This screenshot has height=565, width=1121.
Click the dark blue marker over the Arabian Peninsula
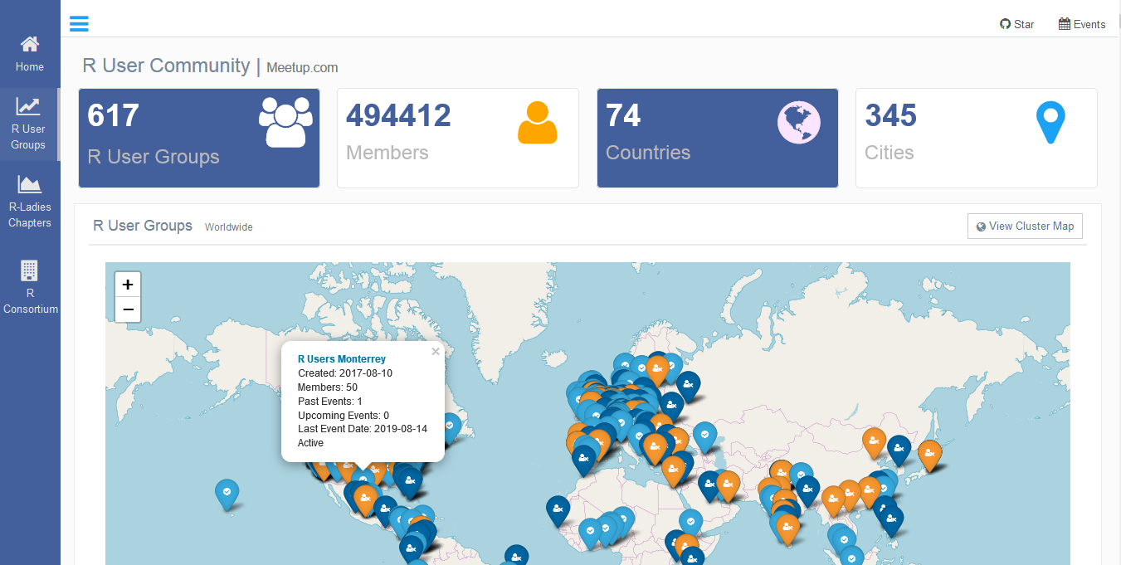pyautogui.click(x=709, y=485)
